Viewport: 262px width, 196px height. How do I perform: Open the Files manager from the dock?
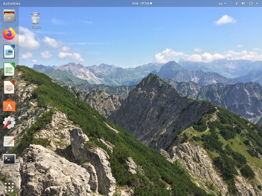[x=9, y=16]
